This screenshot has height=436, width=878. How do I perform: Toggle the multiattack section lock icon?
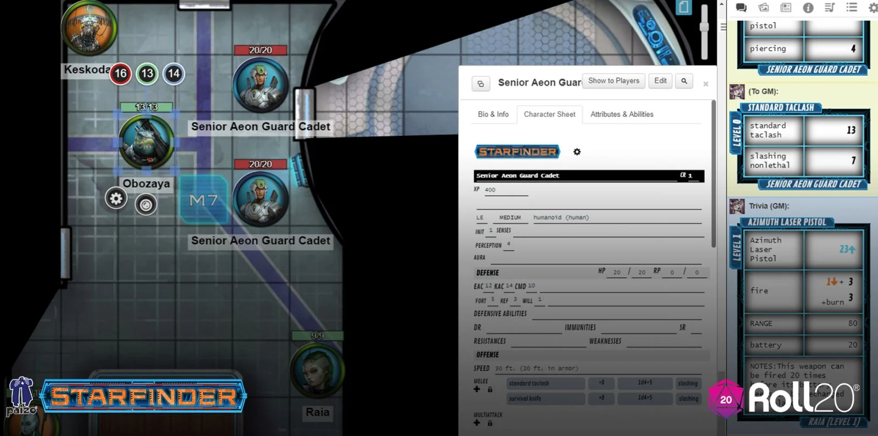tap(490, 423)
